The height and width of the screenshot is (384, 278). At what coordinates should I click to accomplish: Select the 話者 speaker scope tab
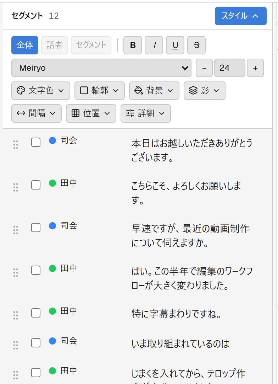(x=55, y=45)
